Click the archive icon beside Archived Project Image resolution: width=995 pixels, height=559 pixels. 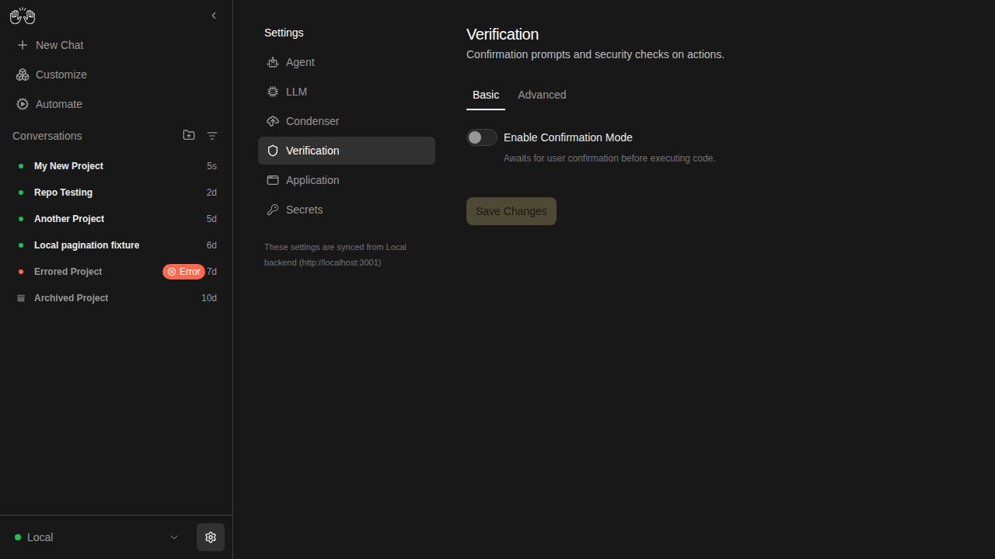tap(21, 298)
